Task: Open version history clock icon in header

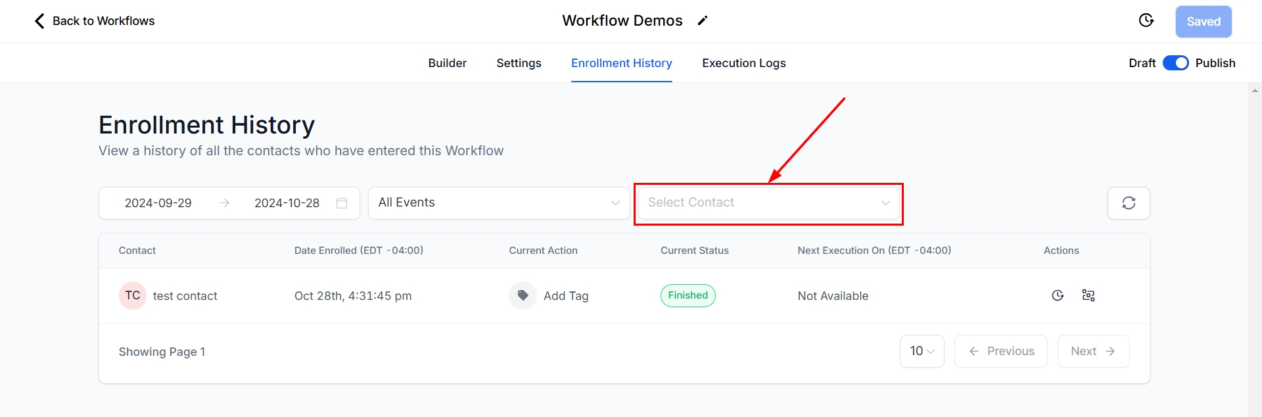Action: coord(1146,21)
